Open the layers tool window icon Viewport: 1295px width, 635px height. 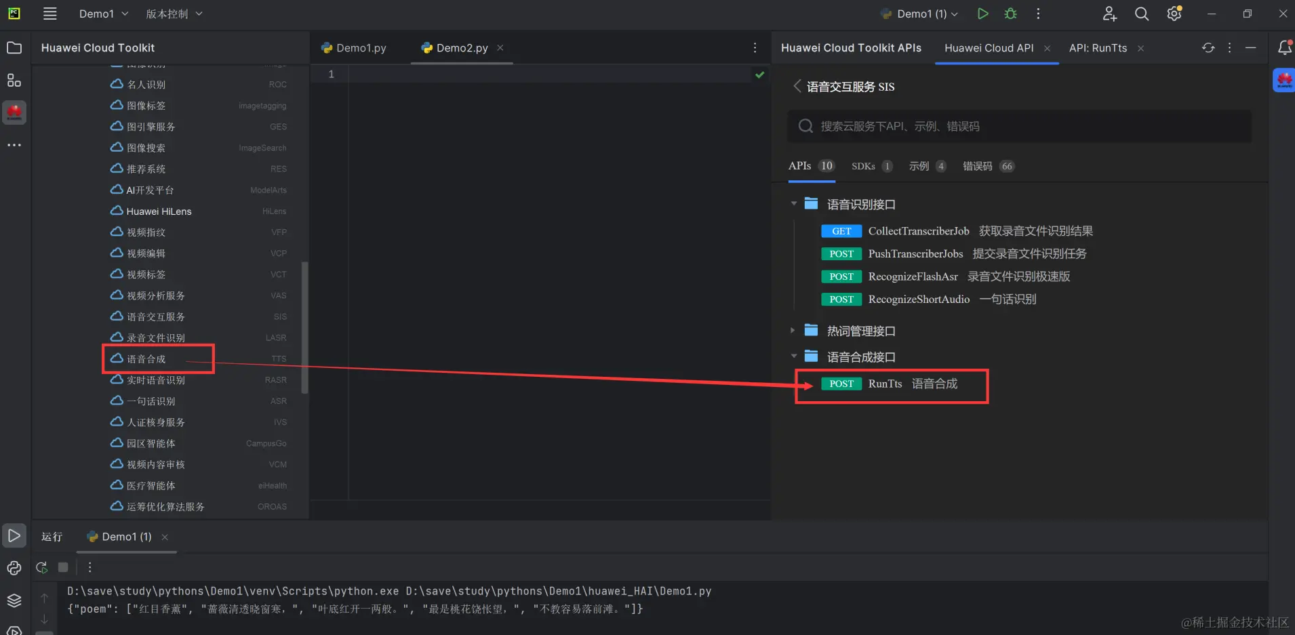point(14,600)
